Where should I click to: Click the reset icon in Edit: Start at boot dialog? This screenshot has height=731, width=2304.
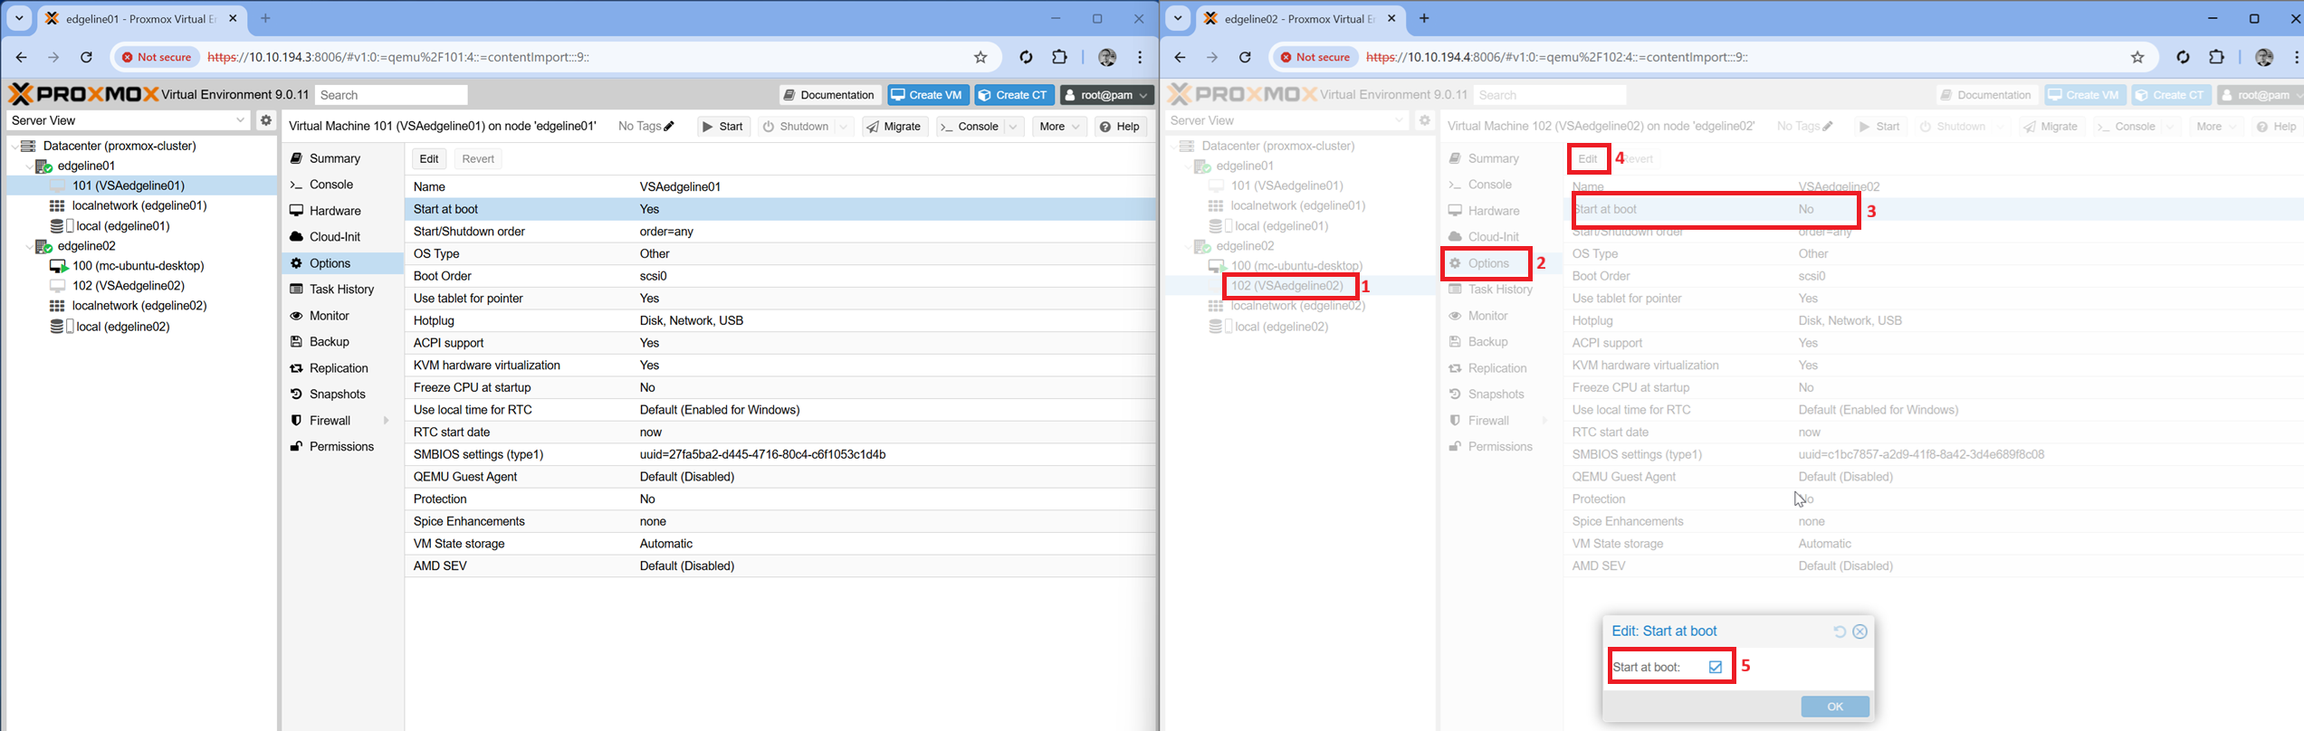tap(1840, 631)
